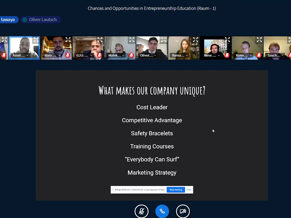The width and height of the screenshot is (291, 218).
Task: Maximize Malek's video with fullscreen icon
Action: pyautogui.click(x=132, y=40)
